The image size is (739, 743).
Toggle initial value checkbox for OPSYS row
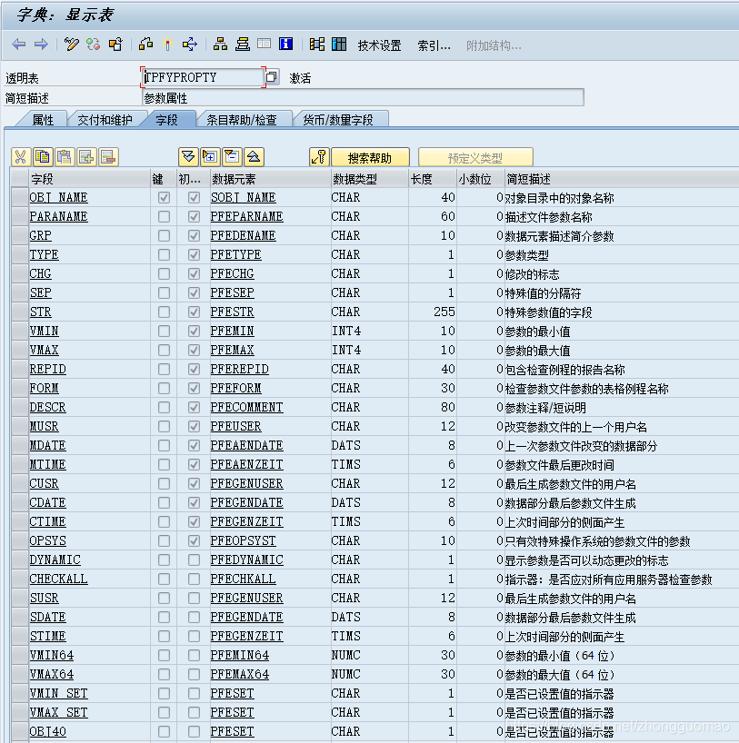click(x=194, y=540)
